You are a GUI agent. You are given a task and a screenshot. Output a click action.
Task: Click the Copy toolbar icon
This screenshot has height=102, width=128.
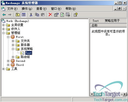pyautogui.click(x=37, y=15)
